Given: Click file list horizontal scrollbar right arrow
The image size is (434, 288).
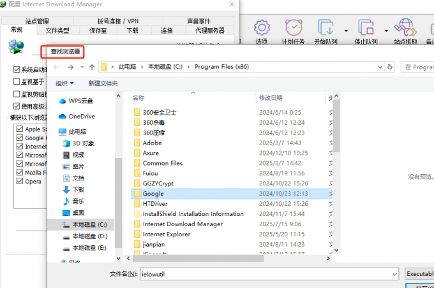Looking at the screenshot, I should 328,258.
